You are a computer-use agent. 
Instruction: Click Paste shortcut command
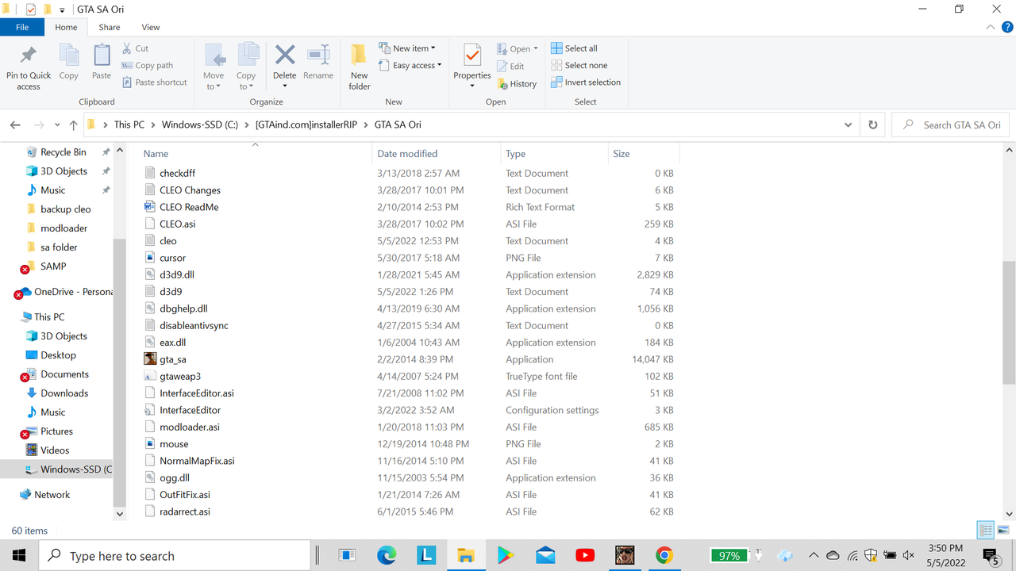(x=154, y=82)
